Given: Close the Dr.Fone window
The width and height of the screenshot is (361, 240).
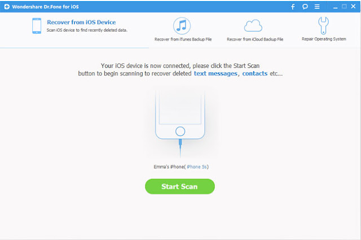Looking at the screenshot, I should [x=353, y=6].
